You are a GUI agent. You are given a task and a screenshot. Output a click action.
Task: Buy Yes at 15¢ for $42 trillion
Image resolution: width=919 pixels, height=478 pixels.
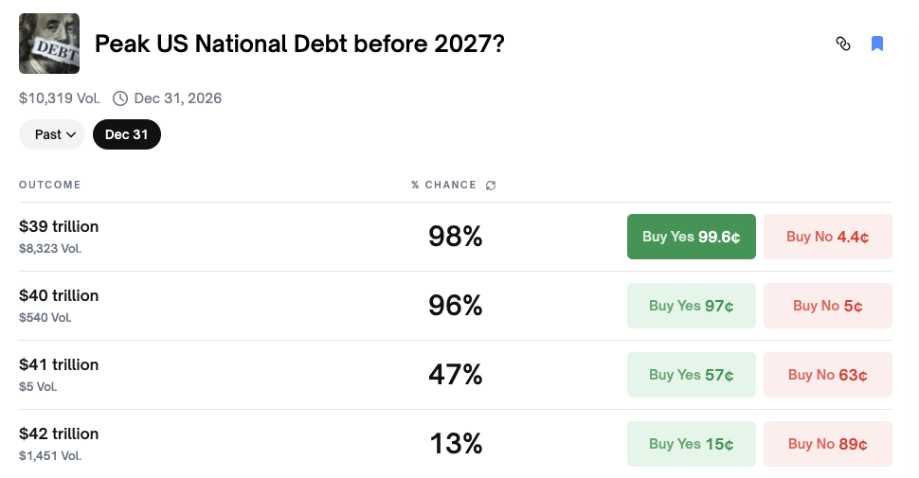pos(692,444)
